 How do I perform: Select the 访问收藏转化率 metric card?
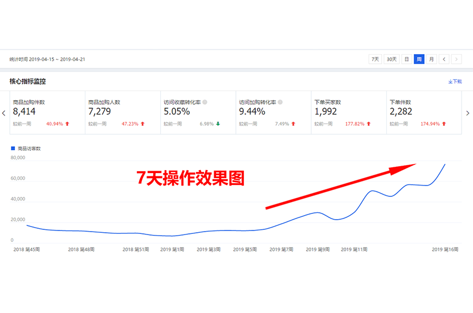pos(198,113)
